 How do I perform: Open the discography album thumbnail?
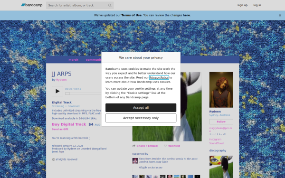pyautogui.click(x=221, y=167)
